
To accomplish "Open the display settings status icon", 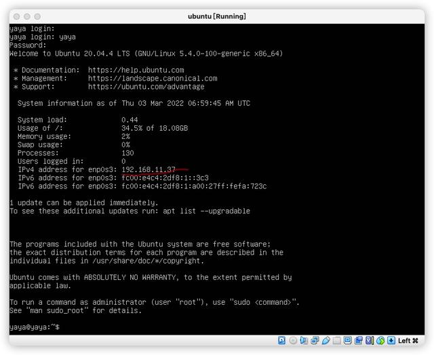I will pyautogui.click(x=347, y=340).
